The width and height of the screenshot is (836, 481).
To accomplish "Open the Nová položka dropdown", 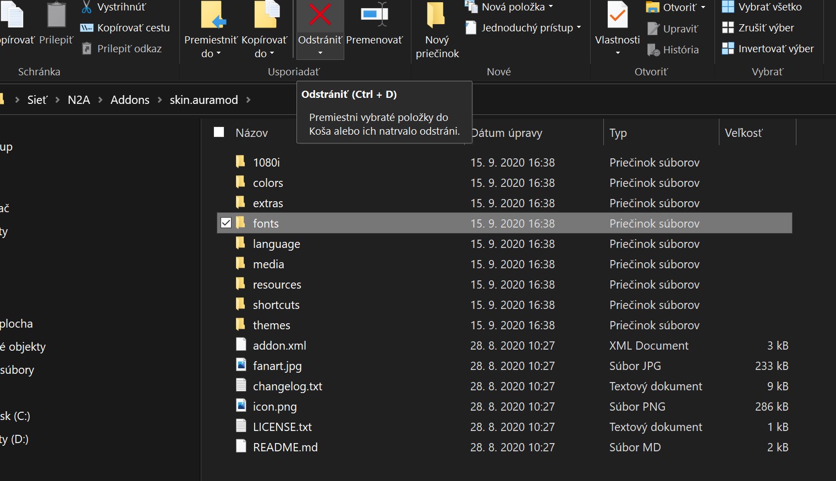I will point(551,7).
